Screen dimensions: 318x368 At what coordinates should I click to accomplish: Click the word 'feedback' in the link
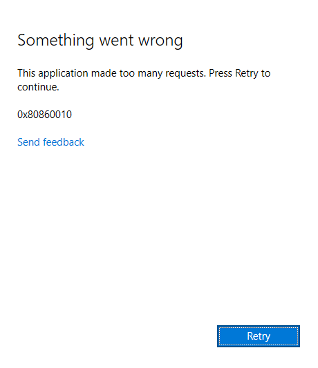[x=64, y=142]
